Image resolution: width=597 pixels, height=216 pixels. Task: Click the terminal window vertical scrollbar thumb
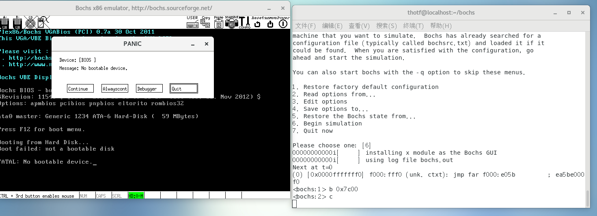tap(587, 198)
